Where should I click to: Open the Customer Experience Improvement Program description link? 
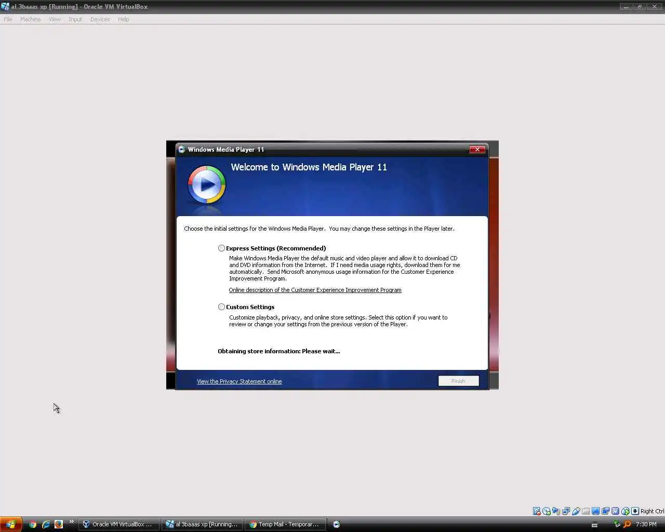coord(315,290)
